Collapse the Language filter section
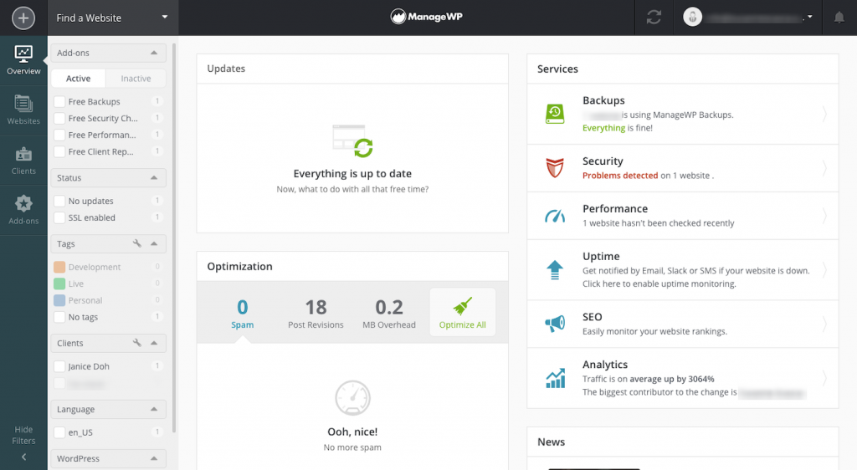Image resolution: width=857 pixels, height=470 pixels. (x=154, y=410)
